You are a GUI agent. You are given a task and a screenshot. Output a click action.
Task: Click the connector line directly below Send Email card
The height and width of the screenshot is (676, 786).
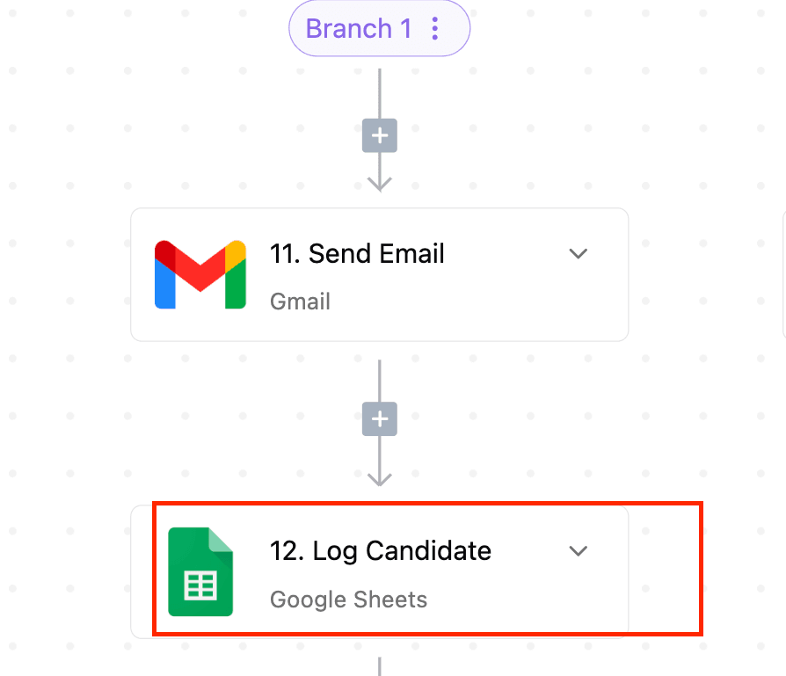380,378
